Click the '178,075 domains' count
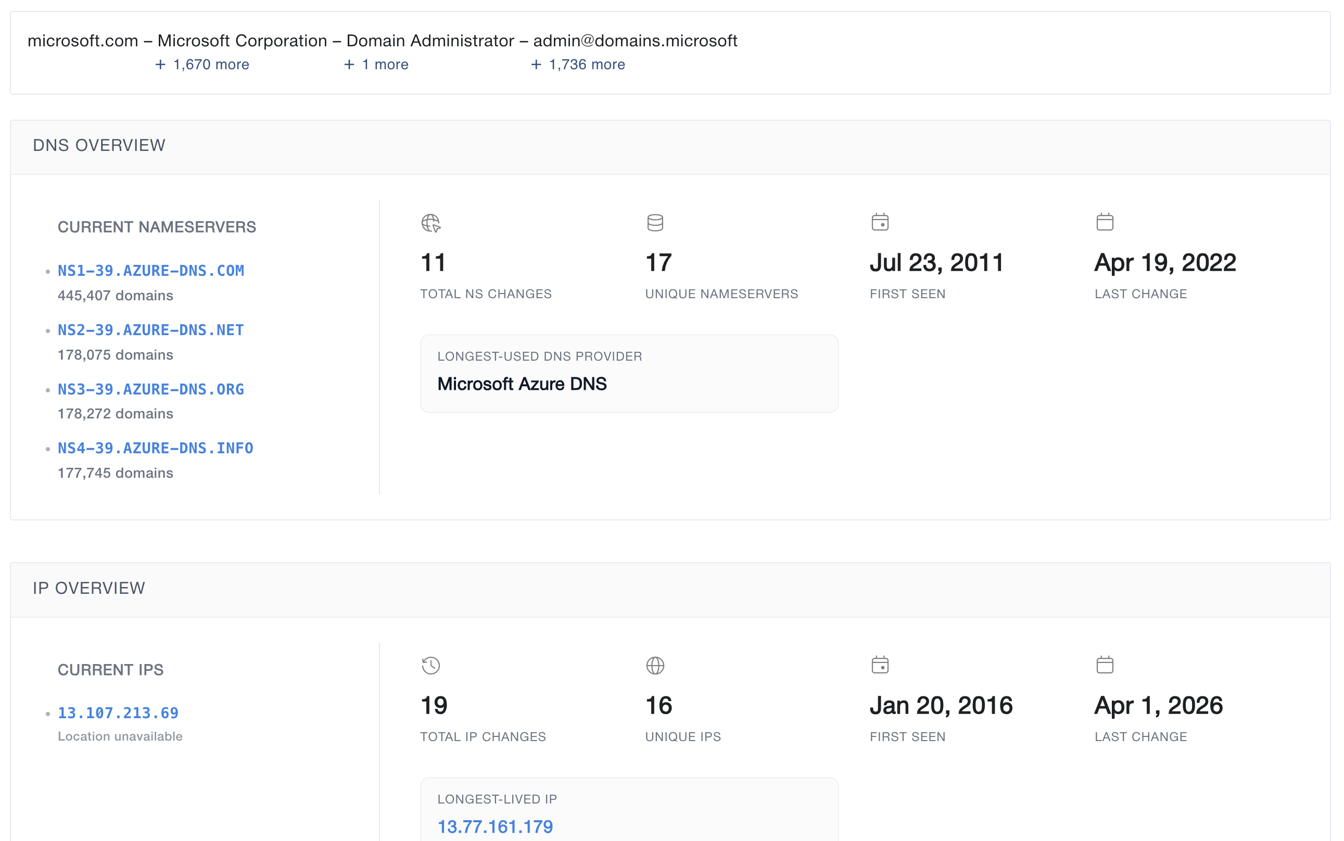This screenshot has height=841, width=1344. pos(115,355)
